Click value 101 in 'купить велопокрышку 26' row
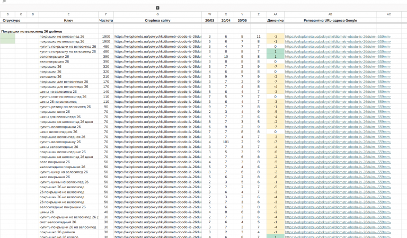Viewport: 407px width, 238px height. click(x=226, y=142)
